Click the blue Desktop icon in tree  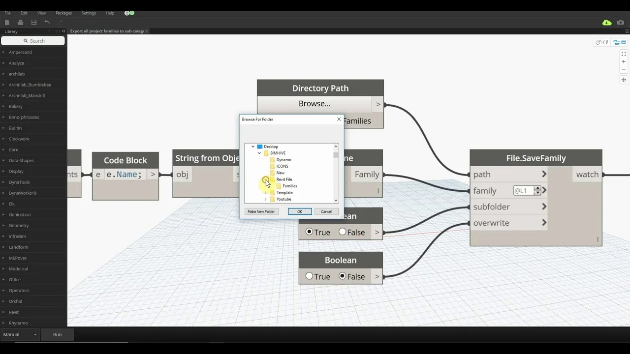[260, 147]
